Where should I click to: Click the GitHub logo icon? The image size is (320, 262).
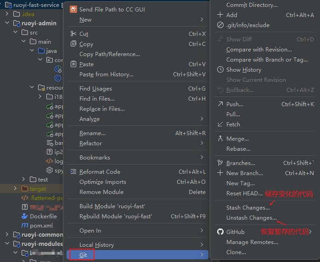220,232
